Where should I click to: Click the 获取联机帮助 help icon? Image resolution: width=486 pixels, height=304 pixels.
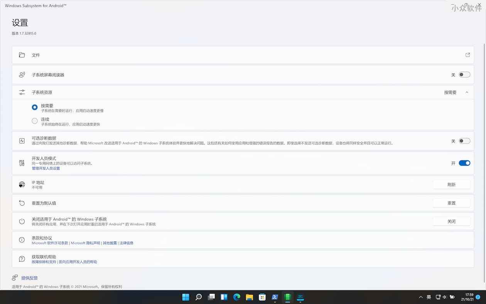(x=22, y=259)
